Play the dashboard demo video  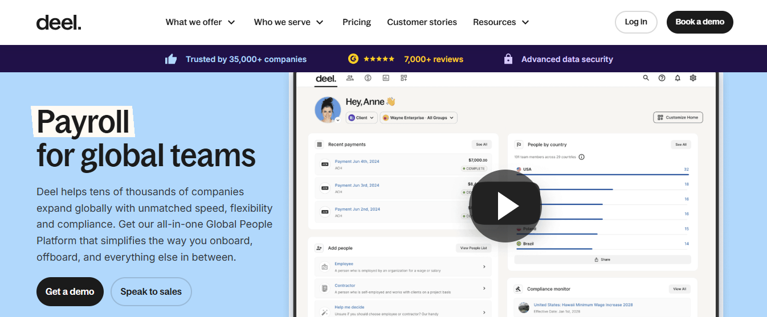[505, 206]
